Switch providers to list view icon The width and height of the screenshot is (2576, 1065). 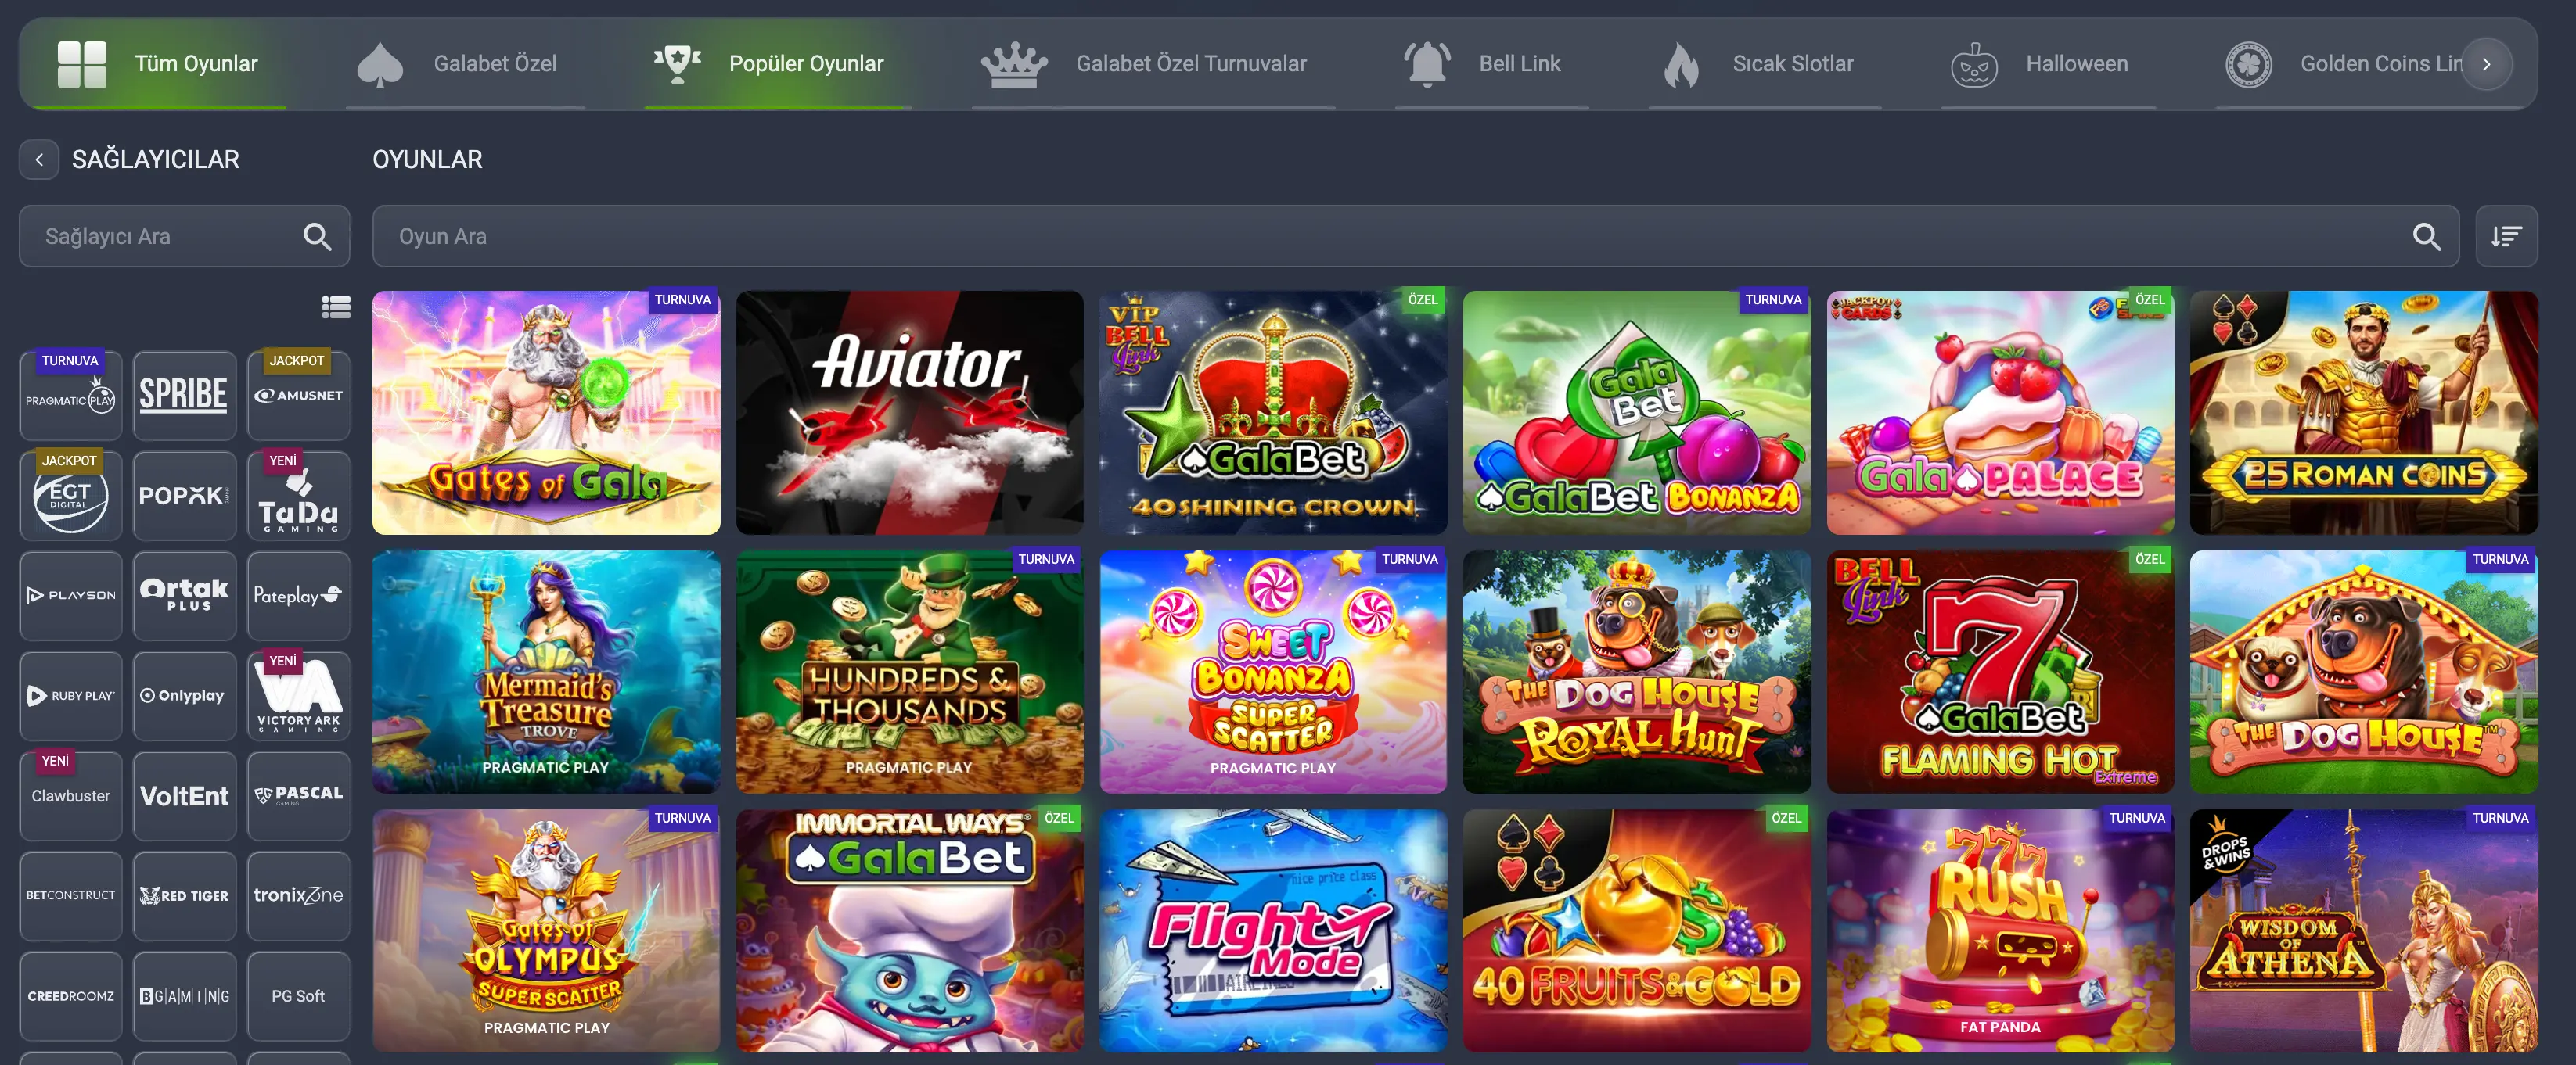[336, 307]
